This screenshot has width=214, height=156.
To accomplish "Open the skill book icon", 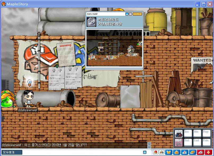I will [192, 152].
